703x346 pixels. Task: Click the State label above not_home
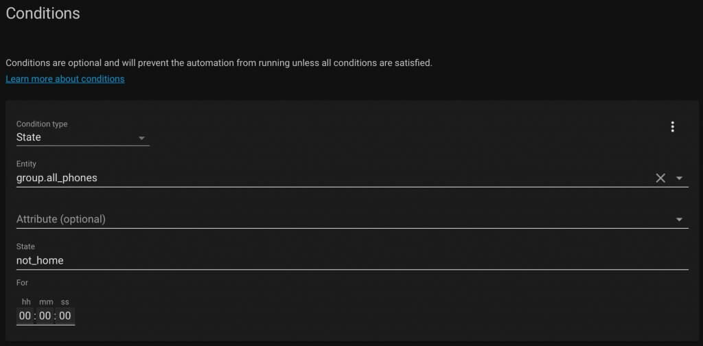(25, 246)
